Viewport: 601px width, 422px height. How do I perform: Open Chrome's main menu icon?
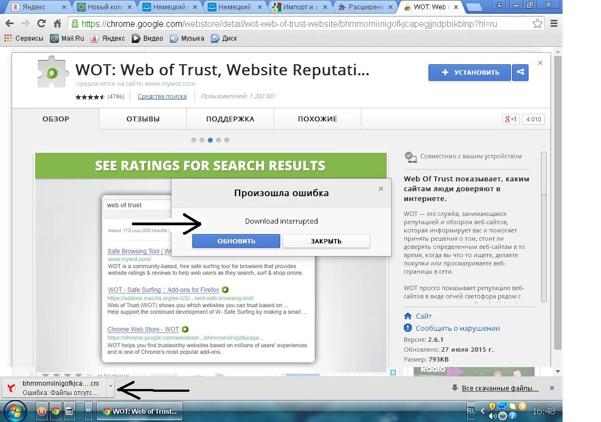(x=554, y=24)
